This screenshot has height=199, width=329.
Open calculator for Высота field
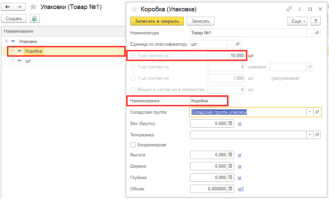pos(230,155)
